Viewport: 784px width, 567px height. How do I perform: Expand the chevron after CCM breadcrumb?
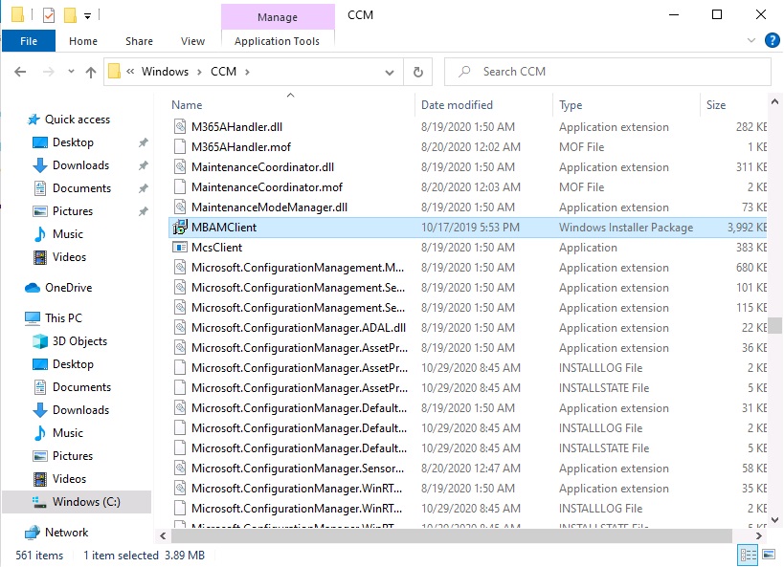(247, 72)
